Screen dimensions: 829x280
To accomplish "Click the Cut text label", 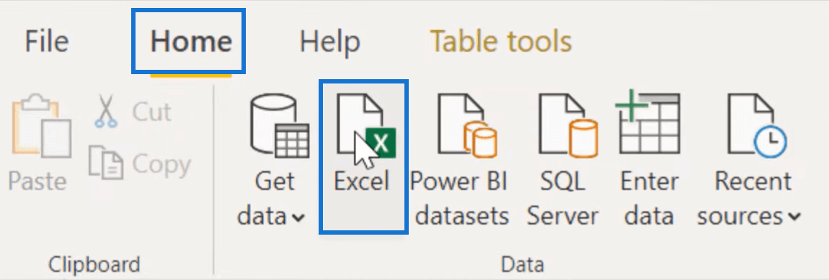I will pos(151,112).
